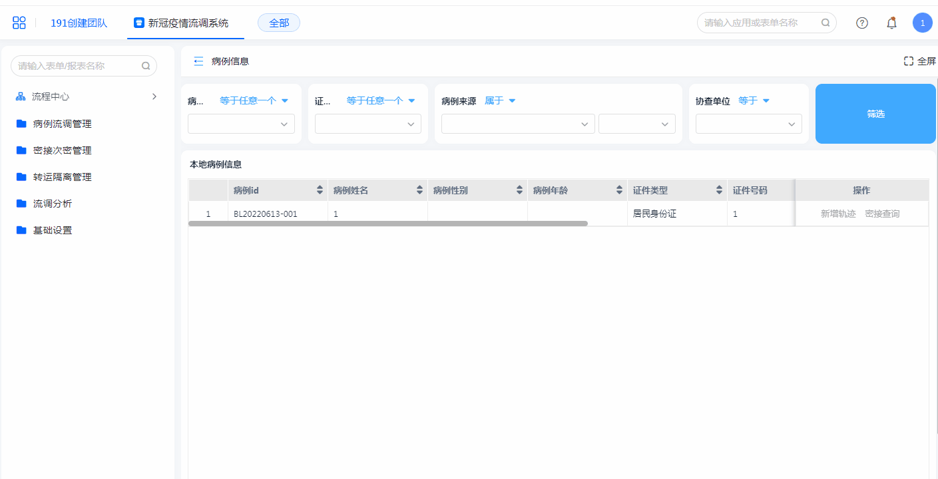The image size is (938, 479).
Task: Click the 全屏 fullscreen icon
Action: coord(908,61)
